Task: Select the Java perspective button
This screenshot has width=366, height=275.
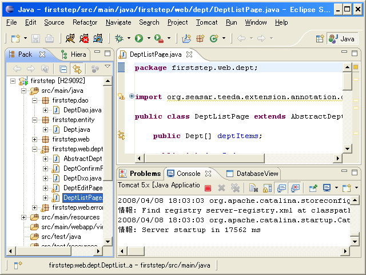Action: click(343, 38)
